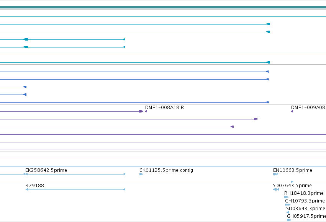Image resolution: width=326 pixels, height=222 pixels.
Task: Click the purple arrow ending the longest terminated purple line
Action: tap(256, 119)
